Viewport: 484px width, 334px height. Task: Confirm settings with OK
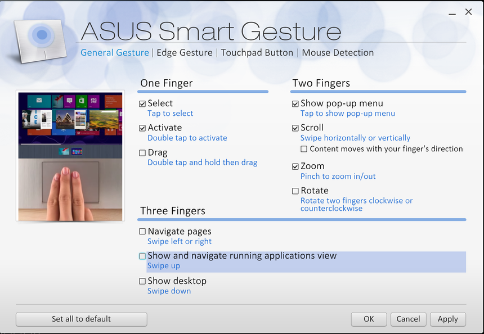tap(369, 319)
